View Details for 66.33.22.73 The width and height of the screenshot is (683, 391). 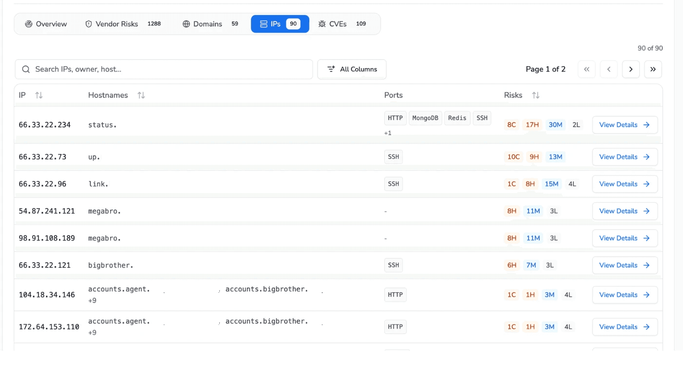click(625, 157)
